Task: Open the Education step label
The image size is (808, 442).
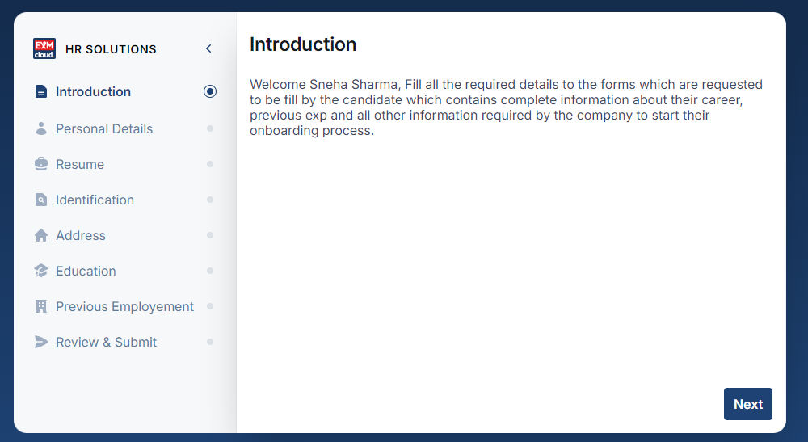Action: [86, 271]
